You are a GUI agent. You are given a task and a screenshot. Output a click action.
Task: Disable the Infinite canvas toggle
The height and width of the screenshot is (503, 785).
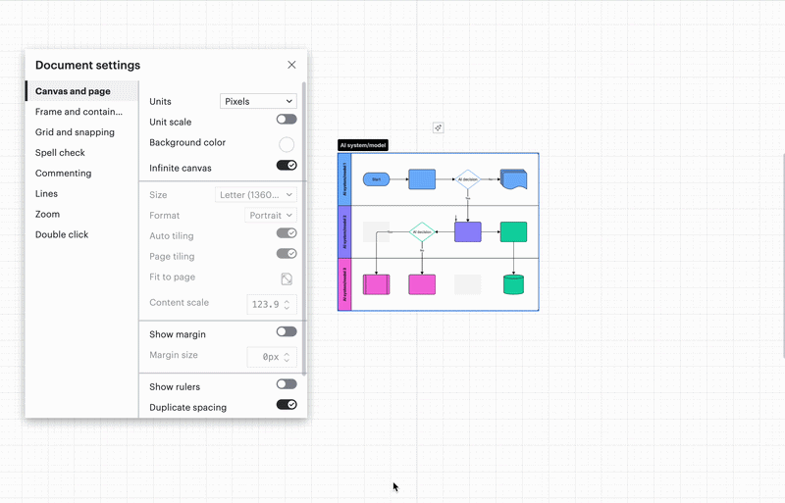pos(287,165)
